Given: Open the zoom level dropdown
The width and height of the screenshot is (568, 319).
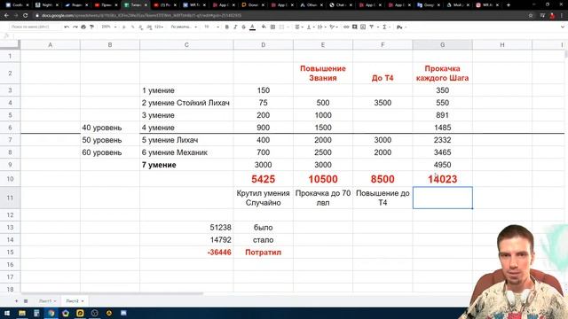Looking at the screenshot, I should [x=109, y=27].
